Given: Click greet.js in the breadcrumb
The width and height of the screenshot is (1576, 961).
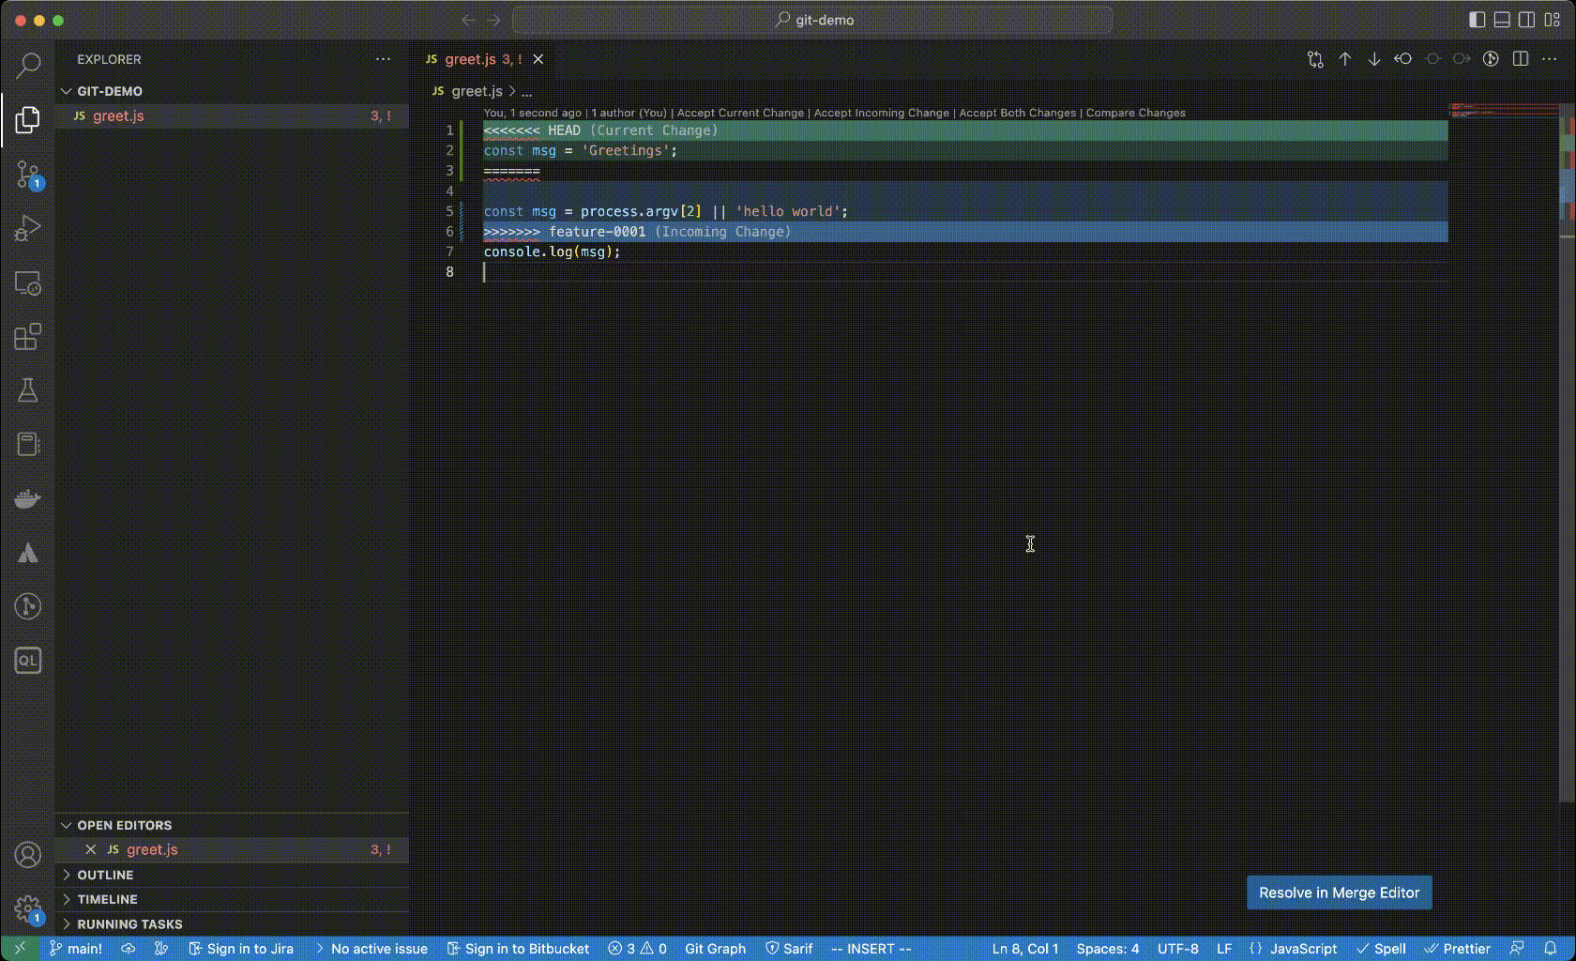Looking at the screenshot, I should tap(477, 91).
